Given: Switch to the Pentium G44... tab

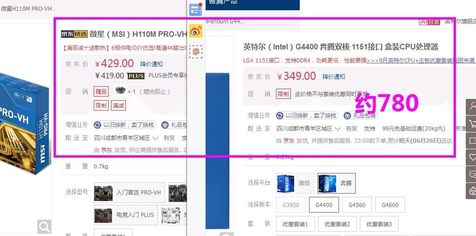Looking at the screenshot, I should 225,21.
